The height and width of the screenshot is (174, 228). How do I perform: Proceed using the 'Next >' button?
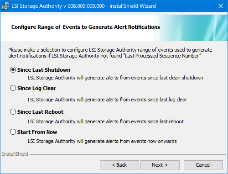click(x=160, y=165)
